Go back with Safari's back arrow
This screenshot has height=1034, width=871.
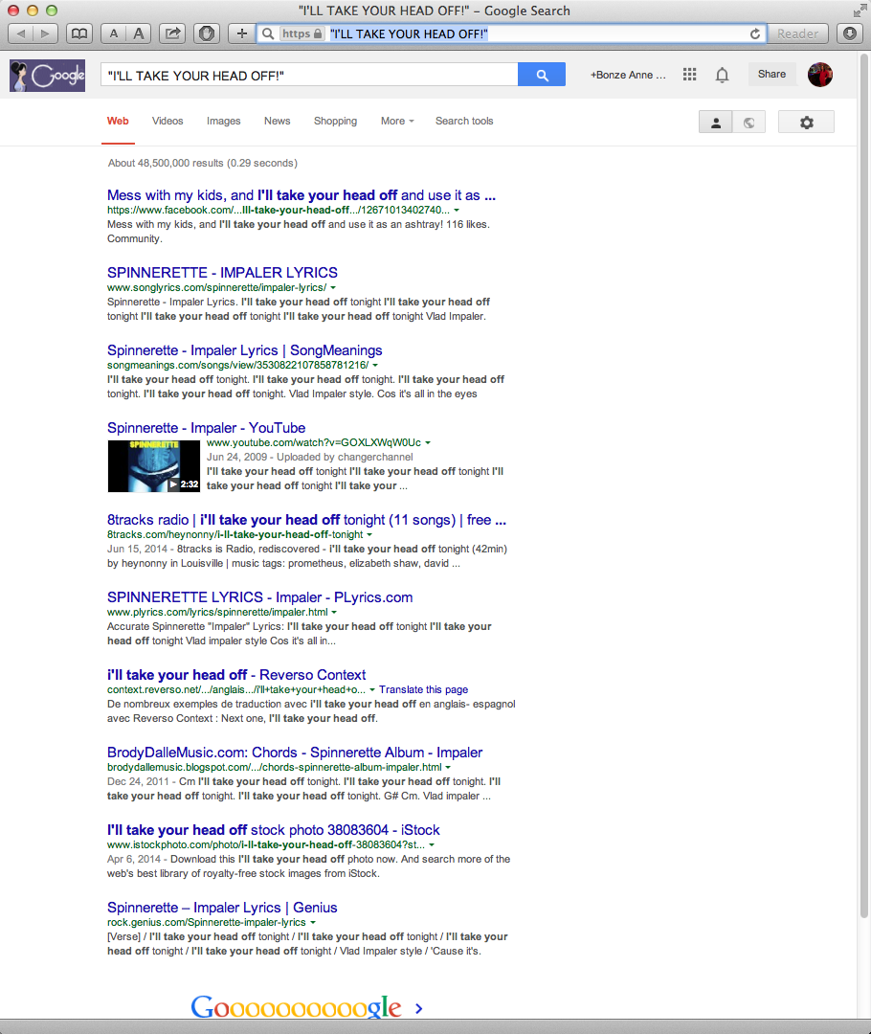click(20, 34)
